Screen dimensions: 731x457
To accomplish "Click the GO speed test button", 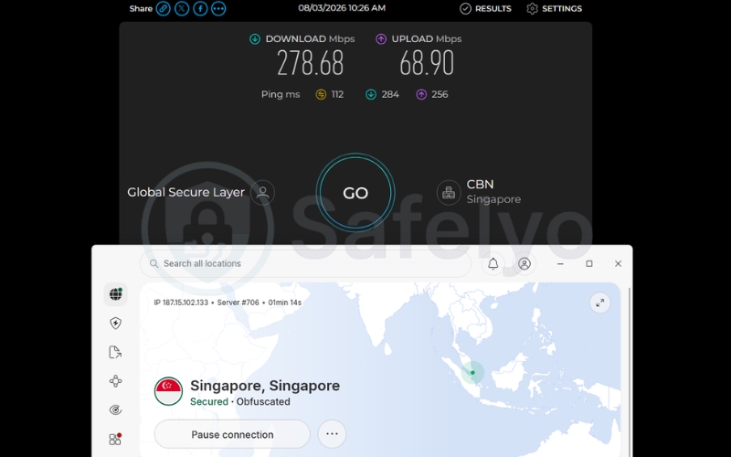I will [355, 193].
